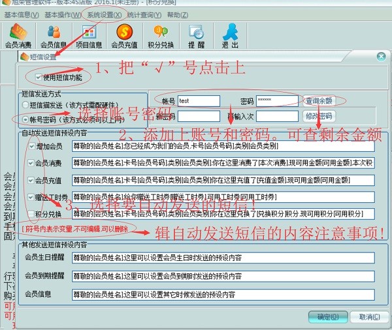Close the 短信设置 dialog with X
The width and height of the screenshot is (392, 330).
[x=381, y=57]
